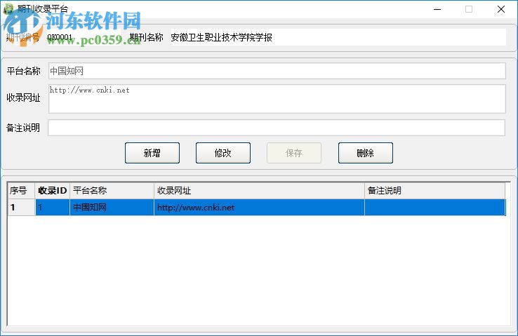Click the 期刊名称 field showing 安徽卫生职业技术学院学报
This screenshot has height=336, width=518.
(x=338, y=37)
